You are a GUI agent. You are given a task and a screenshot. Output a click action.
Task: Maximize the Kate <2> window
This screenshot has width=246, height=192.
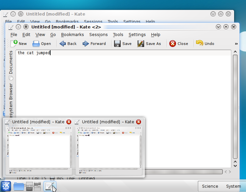pyautogui.click(x=226, y=27)
